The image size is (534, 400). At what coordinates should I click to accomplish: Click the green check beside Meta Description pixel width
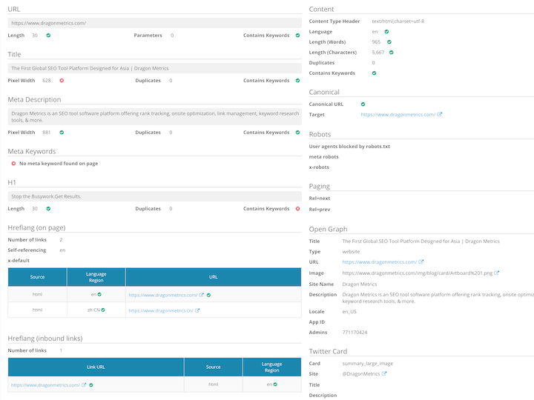62,133
